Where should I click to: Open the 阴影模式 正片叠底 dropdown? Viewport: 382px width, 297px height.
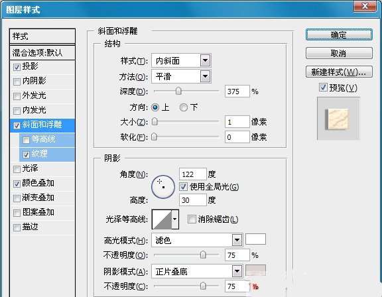click(x=197, y=271)
